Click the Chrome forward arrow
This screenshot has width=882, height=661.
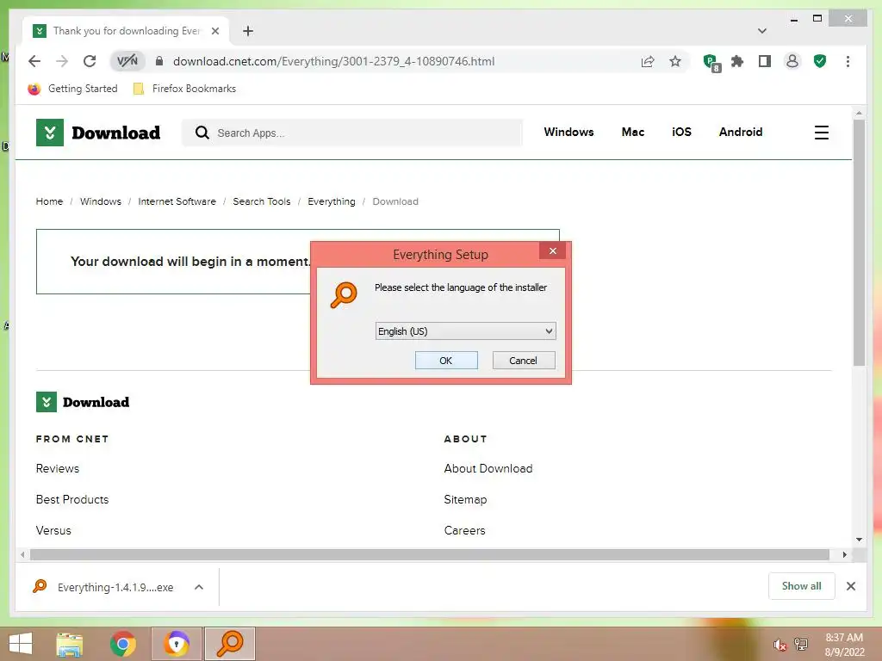point(62,61)
